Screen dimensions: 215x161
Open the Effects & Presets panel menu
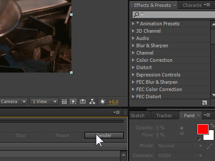coord(207,5)
